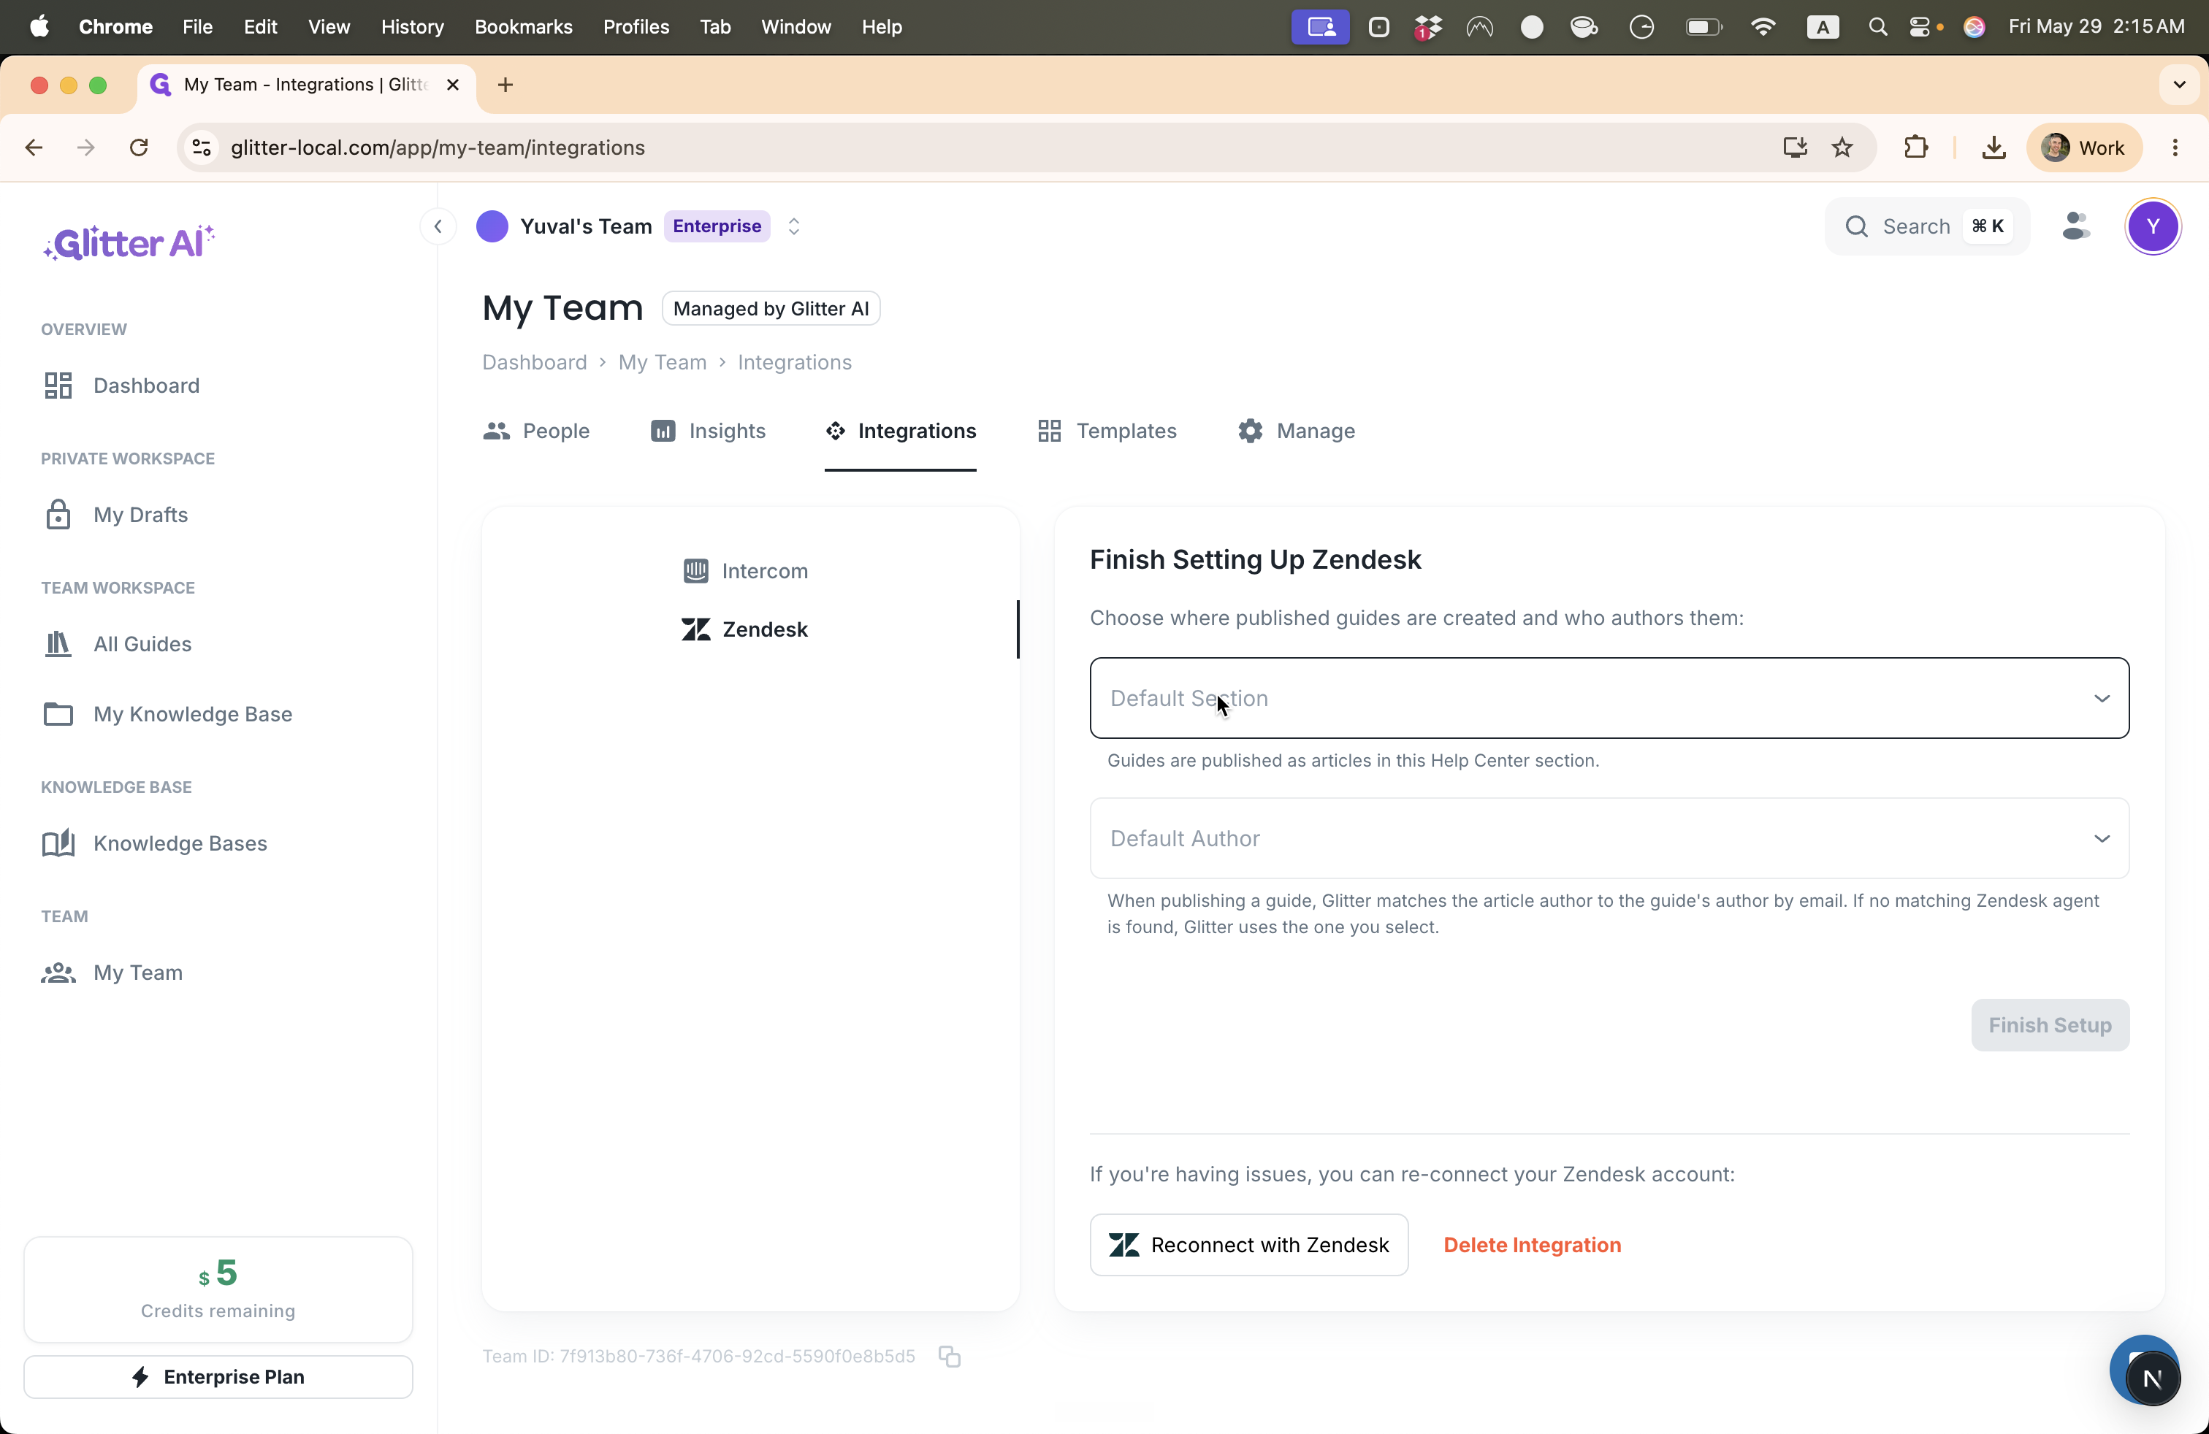The height and width of the screenshot is (1434, 2209).
Task: Close the My Team Integrations tab
Action: (453, 85)
